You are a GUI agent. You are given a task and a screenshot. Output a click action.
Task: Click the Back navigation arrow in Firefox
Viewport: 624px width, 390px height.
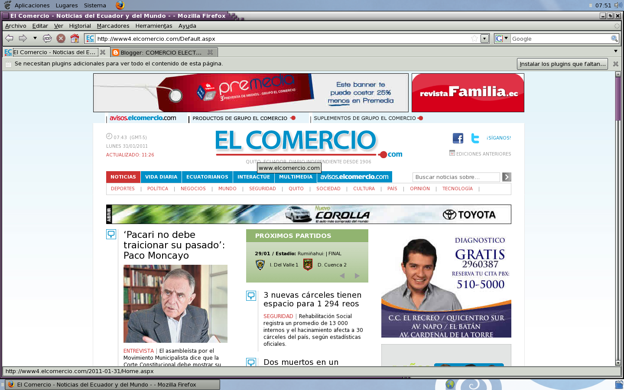pos(9,38)
